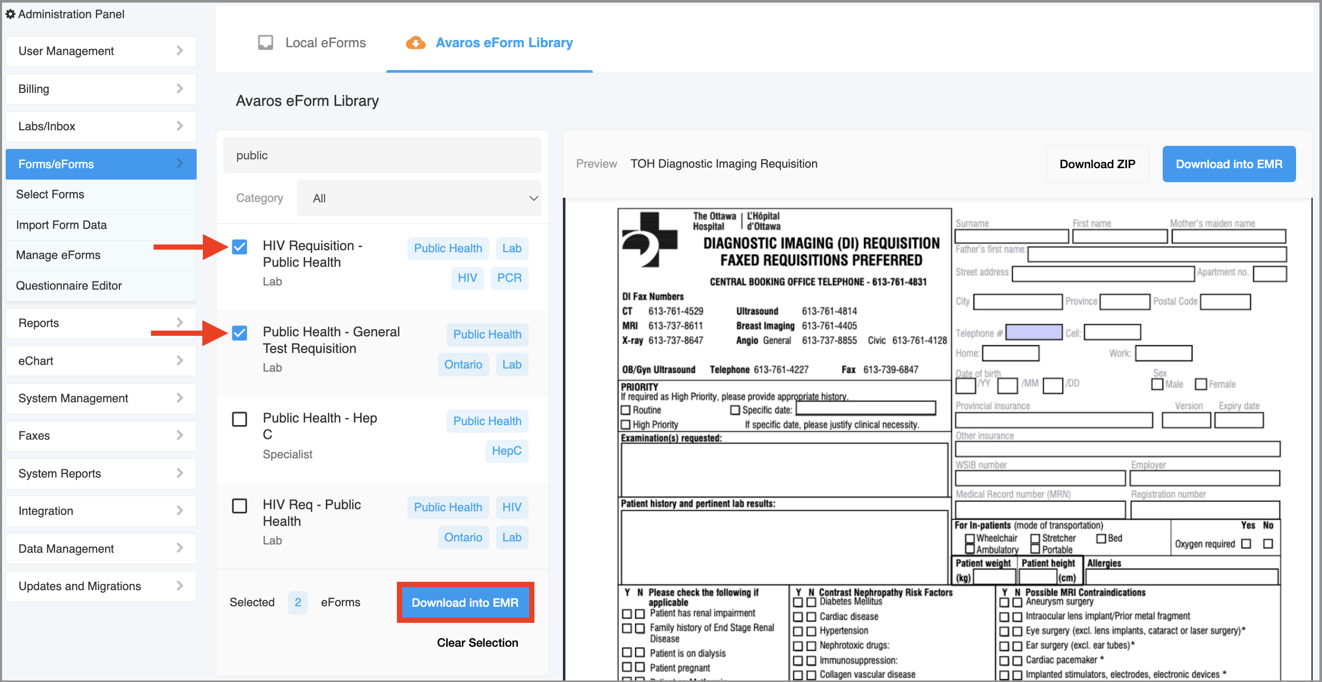Click the Examination(s) requested text area

pyautogui.click(x=784, y=470)
